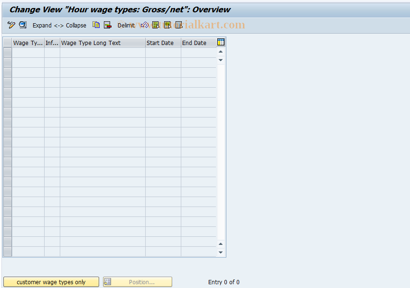Click first row Start Date cell
This screenshot has height=288, width=410.
[x=163, y=53]
